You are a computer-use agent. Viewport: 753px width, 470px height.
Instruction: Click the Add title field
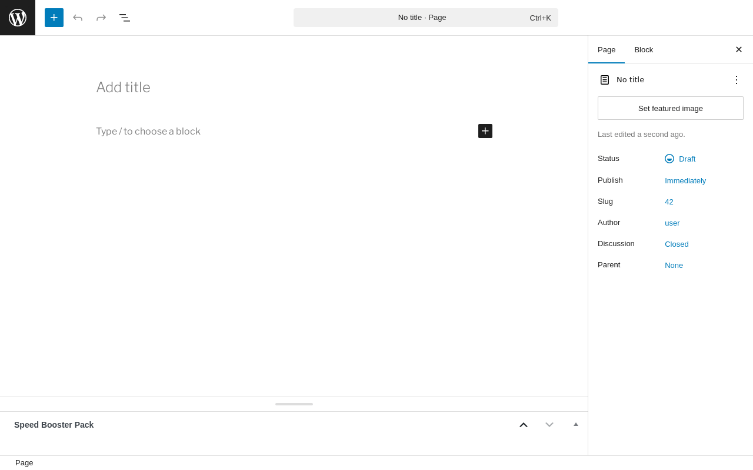click(294, 88)
